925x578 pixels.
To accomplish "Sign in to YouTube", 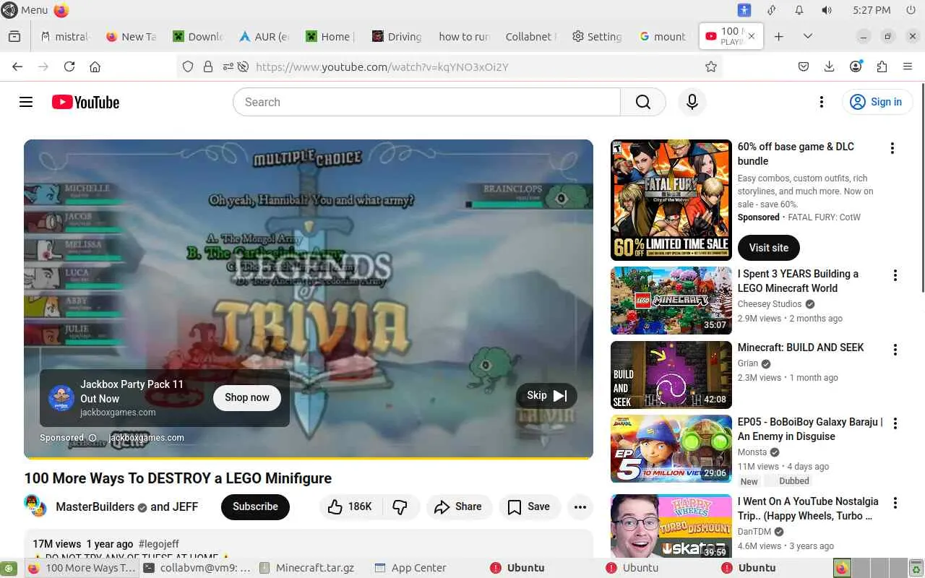I will click(x=877, y=102).
